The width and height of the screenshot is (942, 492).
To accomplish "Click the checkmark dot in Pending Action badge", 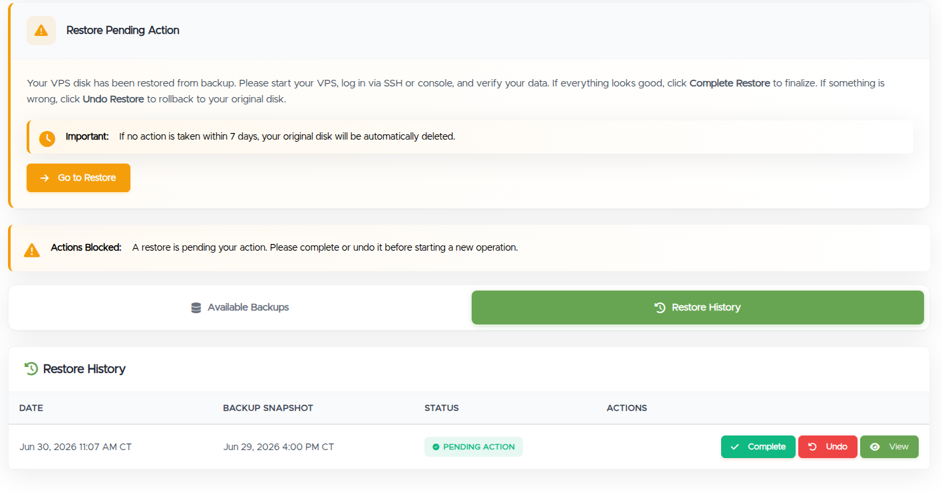I will (436, 447).
